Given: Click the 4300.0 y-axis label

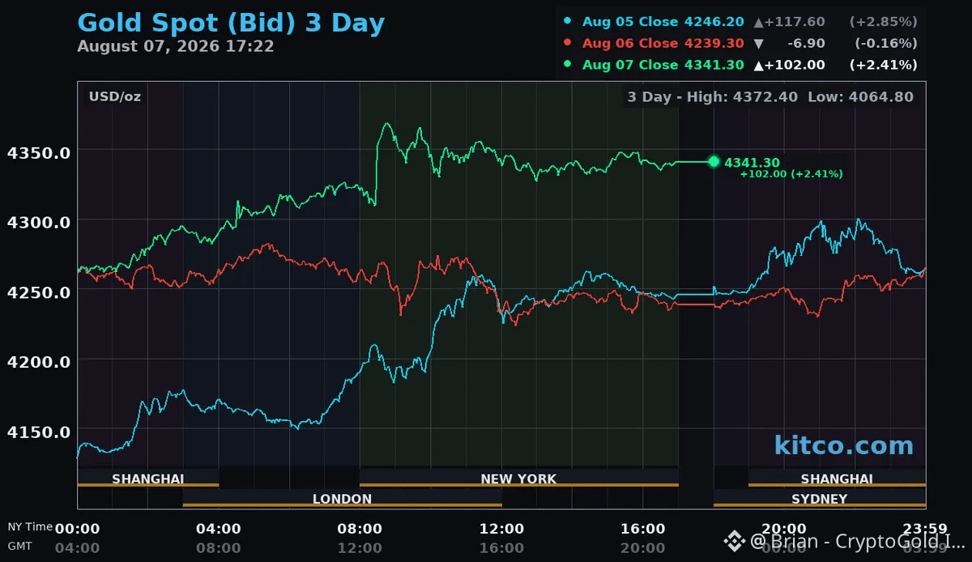Looking at the screenshot, I should (x=38, y=221).
